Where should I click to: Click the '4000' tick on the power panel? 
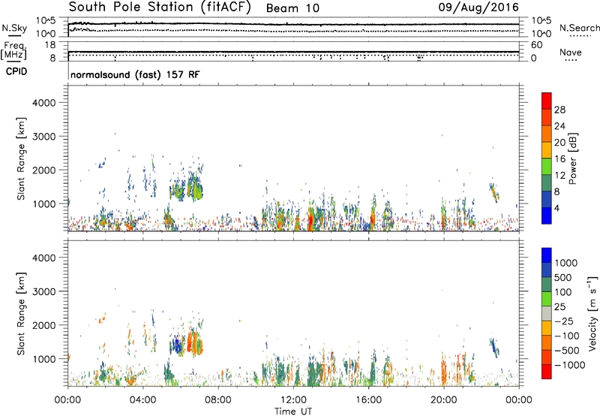[x=44, y=103]
